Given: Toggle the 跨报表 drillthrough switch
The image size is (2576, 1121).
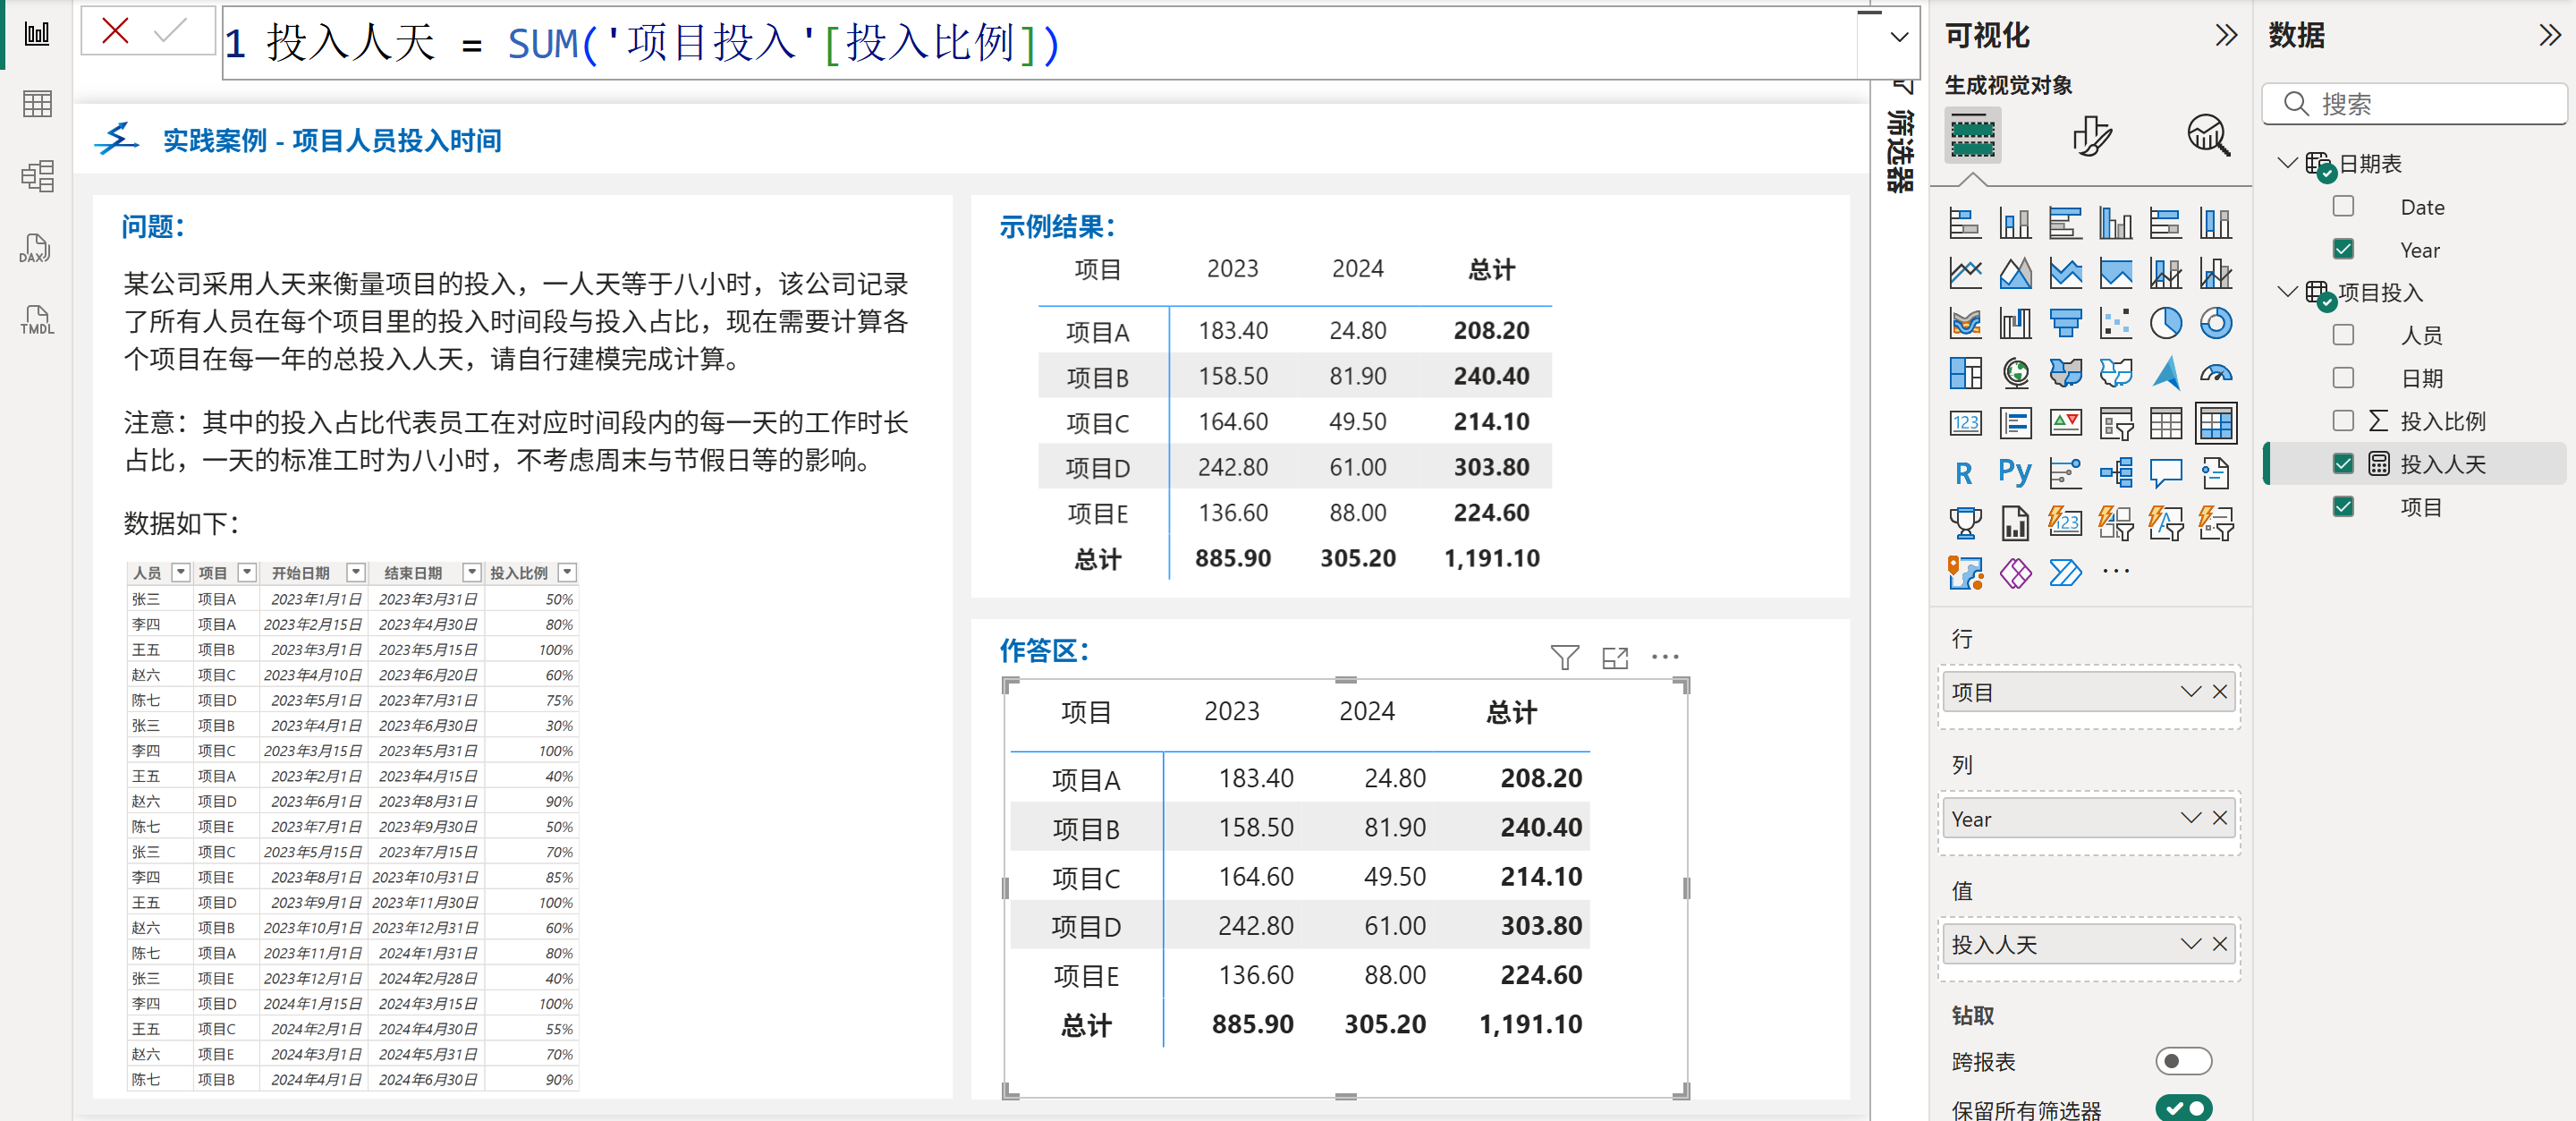Looking at the screenshot, I should (2182, 1061).
